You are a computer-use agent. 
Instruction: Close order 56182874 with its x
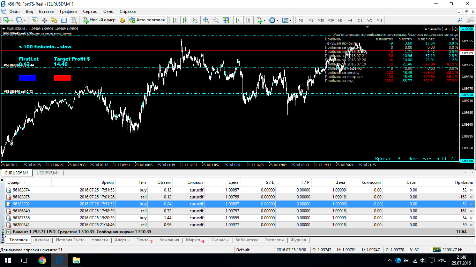[471, 190]
